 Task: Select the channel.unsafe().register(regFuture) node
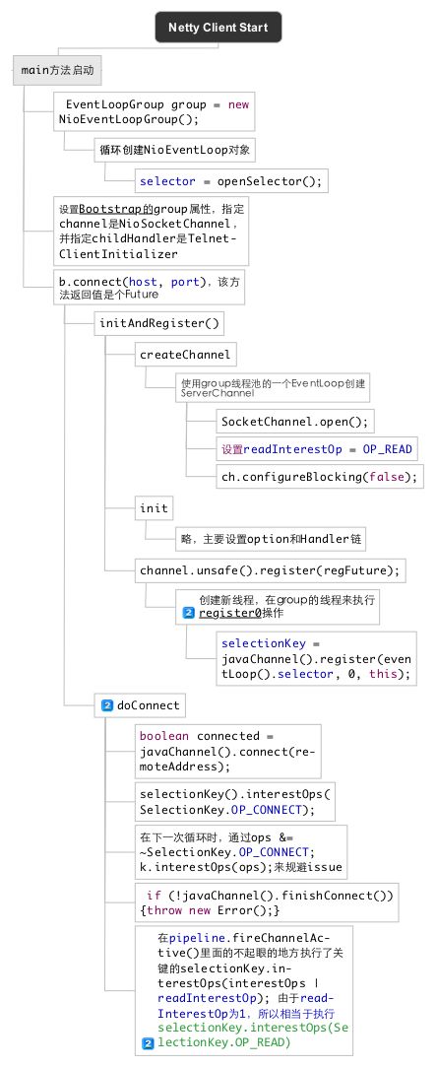coord(270,570)
